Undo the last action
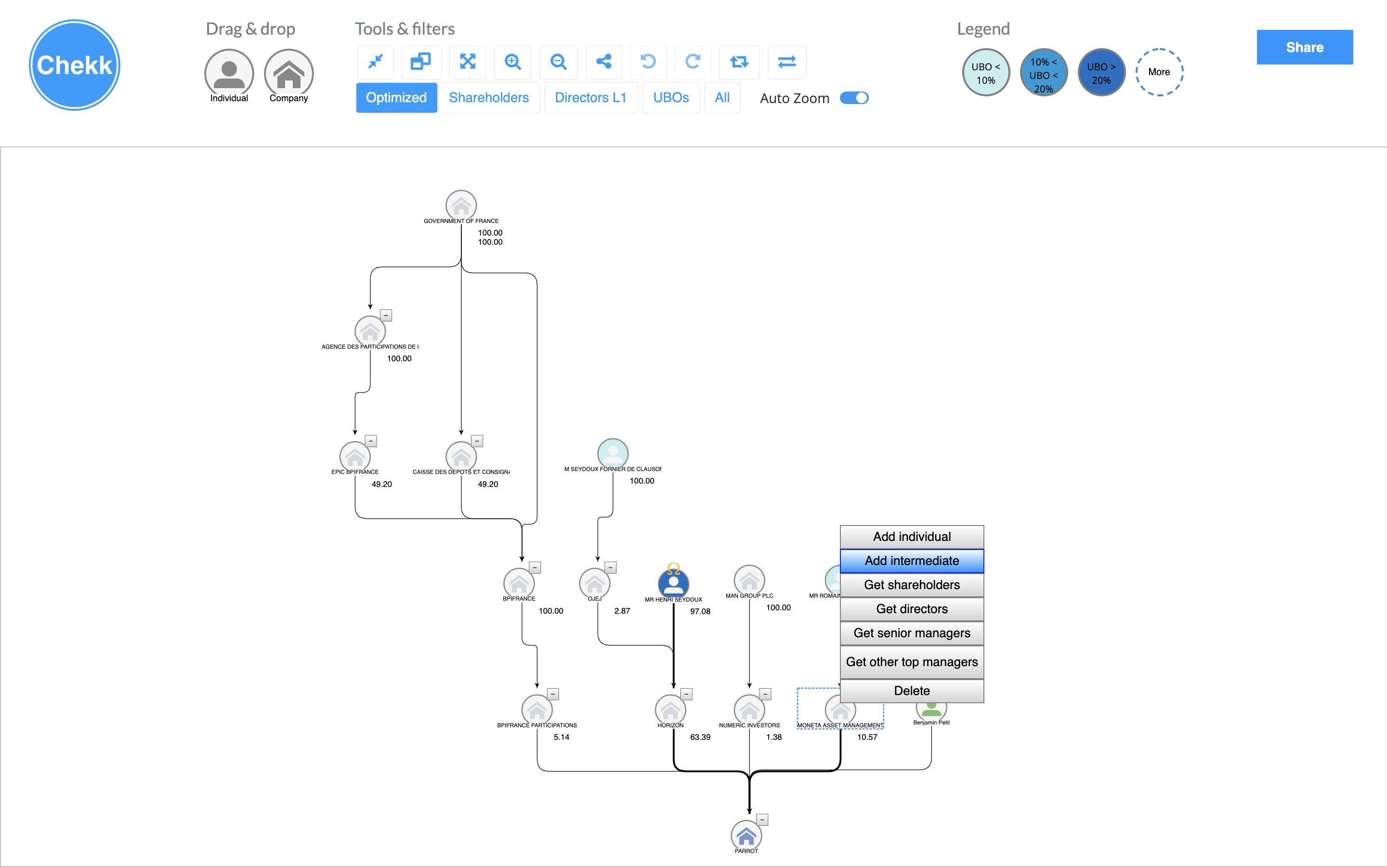Screen dimensions: 1387x867 (648, 62)
